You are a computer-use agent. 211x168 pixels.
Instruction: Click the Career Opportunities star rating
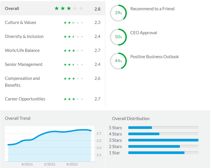click(74, 99)
